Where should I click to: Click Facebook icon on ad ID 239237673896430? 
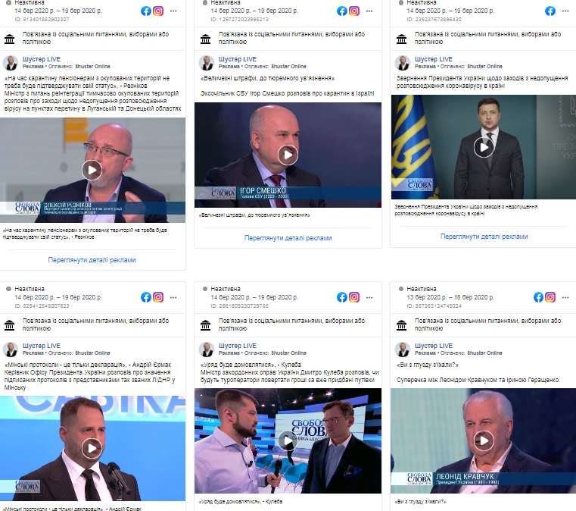[550, 11]
